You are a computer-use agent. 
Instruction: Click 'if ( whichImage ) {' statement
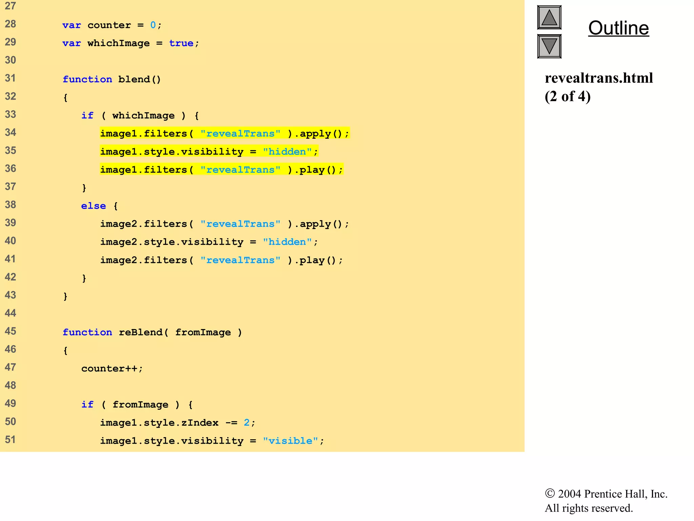coord(140,116)
